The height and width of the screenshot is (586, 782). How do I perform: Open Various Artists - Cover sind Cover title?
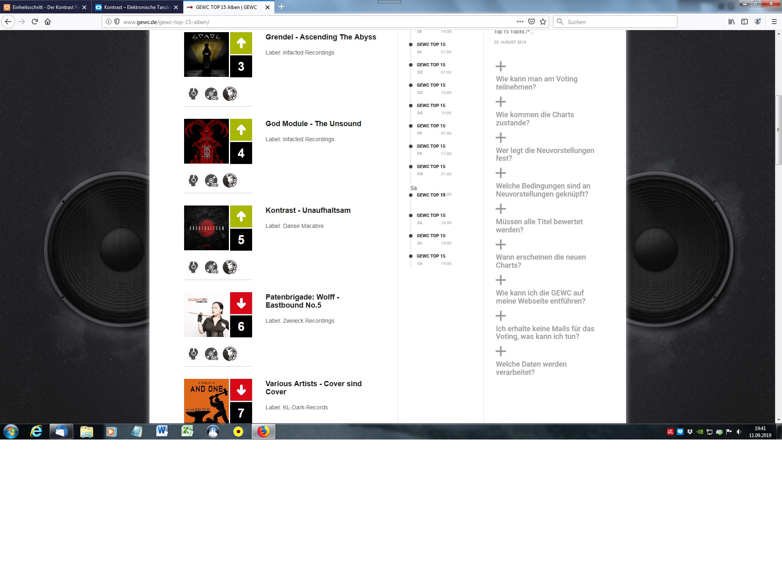[x=314, y=388]
